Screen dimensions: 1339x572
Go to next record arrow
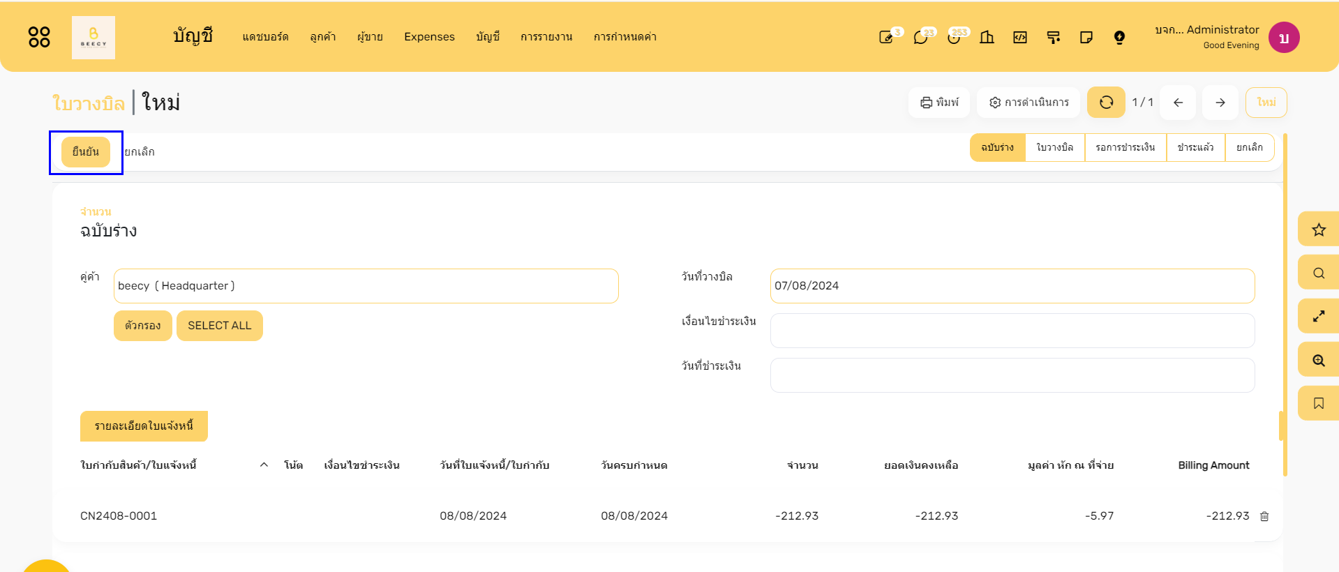pos(1220,103)
